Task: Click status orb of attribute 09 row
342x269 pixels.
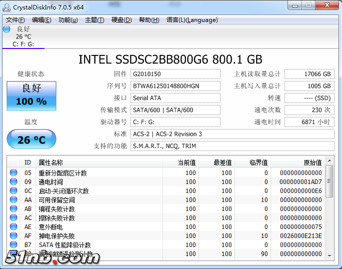Action: point(13,181)
